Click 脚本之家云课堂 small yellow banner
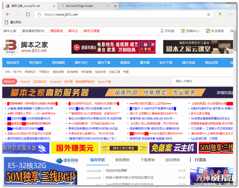This screenshot has height=188, width=239. [124, 148]
